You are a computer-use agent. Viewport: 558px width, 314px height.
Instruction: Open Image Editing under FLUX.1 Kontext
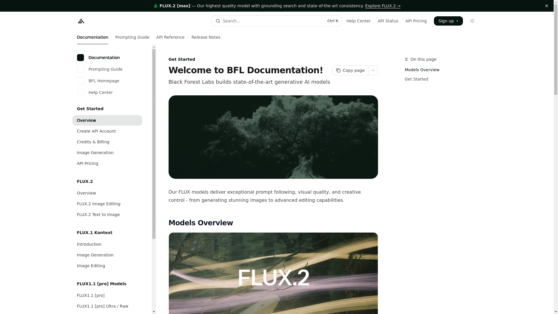coord(107,266)
